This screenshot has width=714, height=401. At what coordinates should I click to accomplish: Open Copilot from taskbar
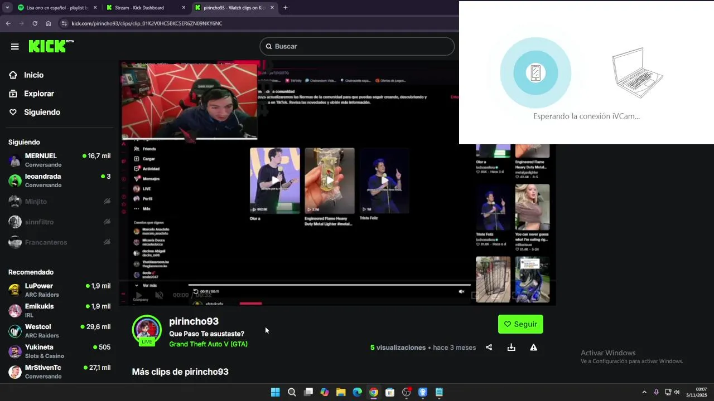tap(325, 392)
